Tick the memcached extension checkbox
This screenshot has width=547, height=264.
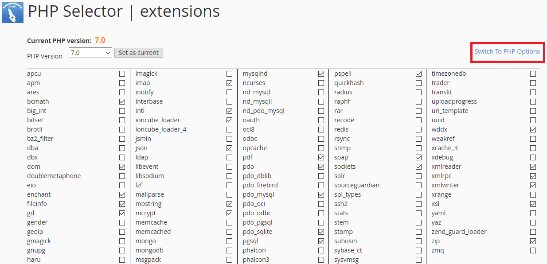229,232
